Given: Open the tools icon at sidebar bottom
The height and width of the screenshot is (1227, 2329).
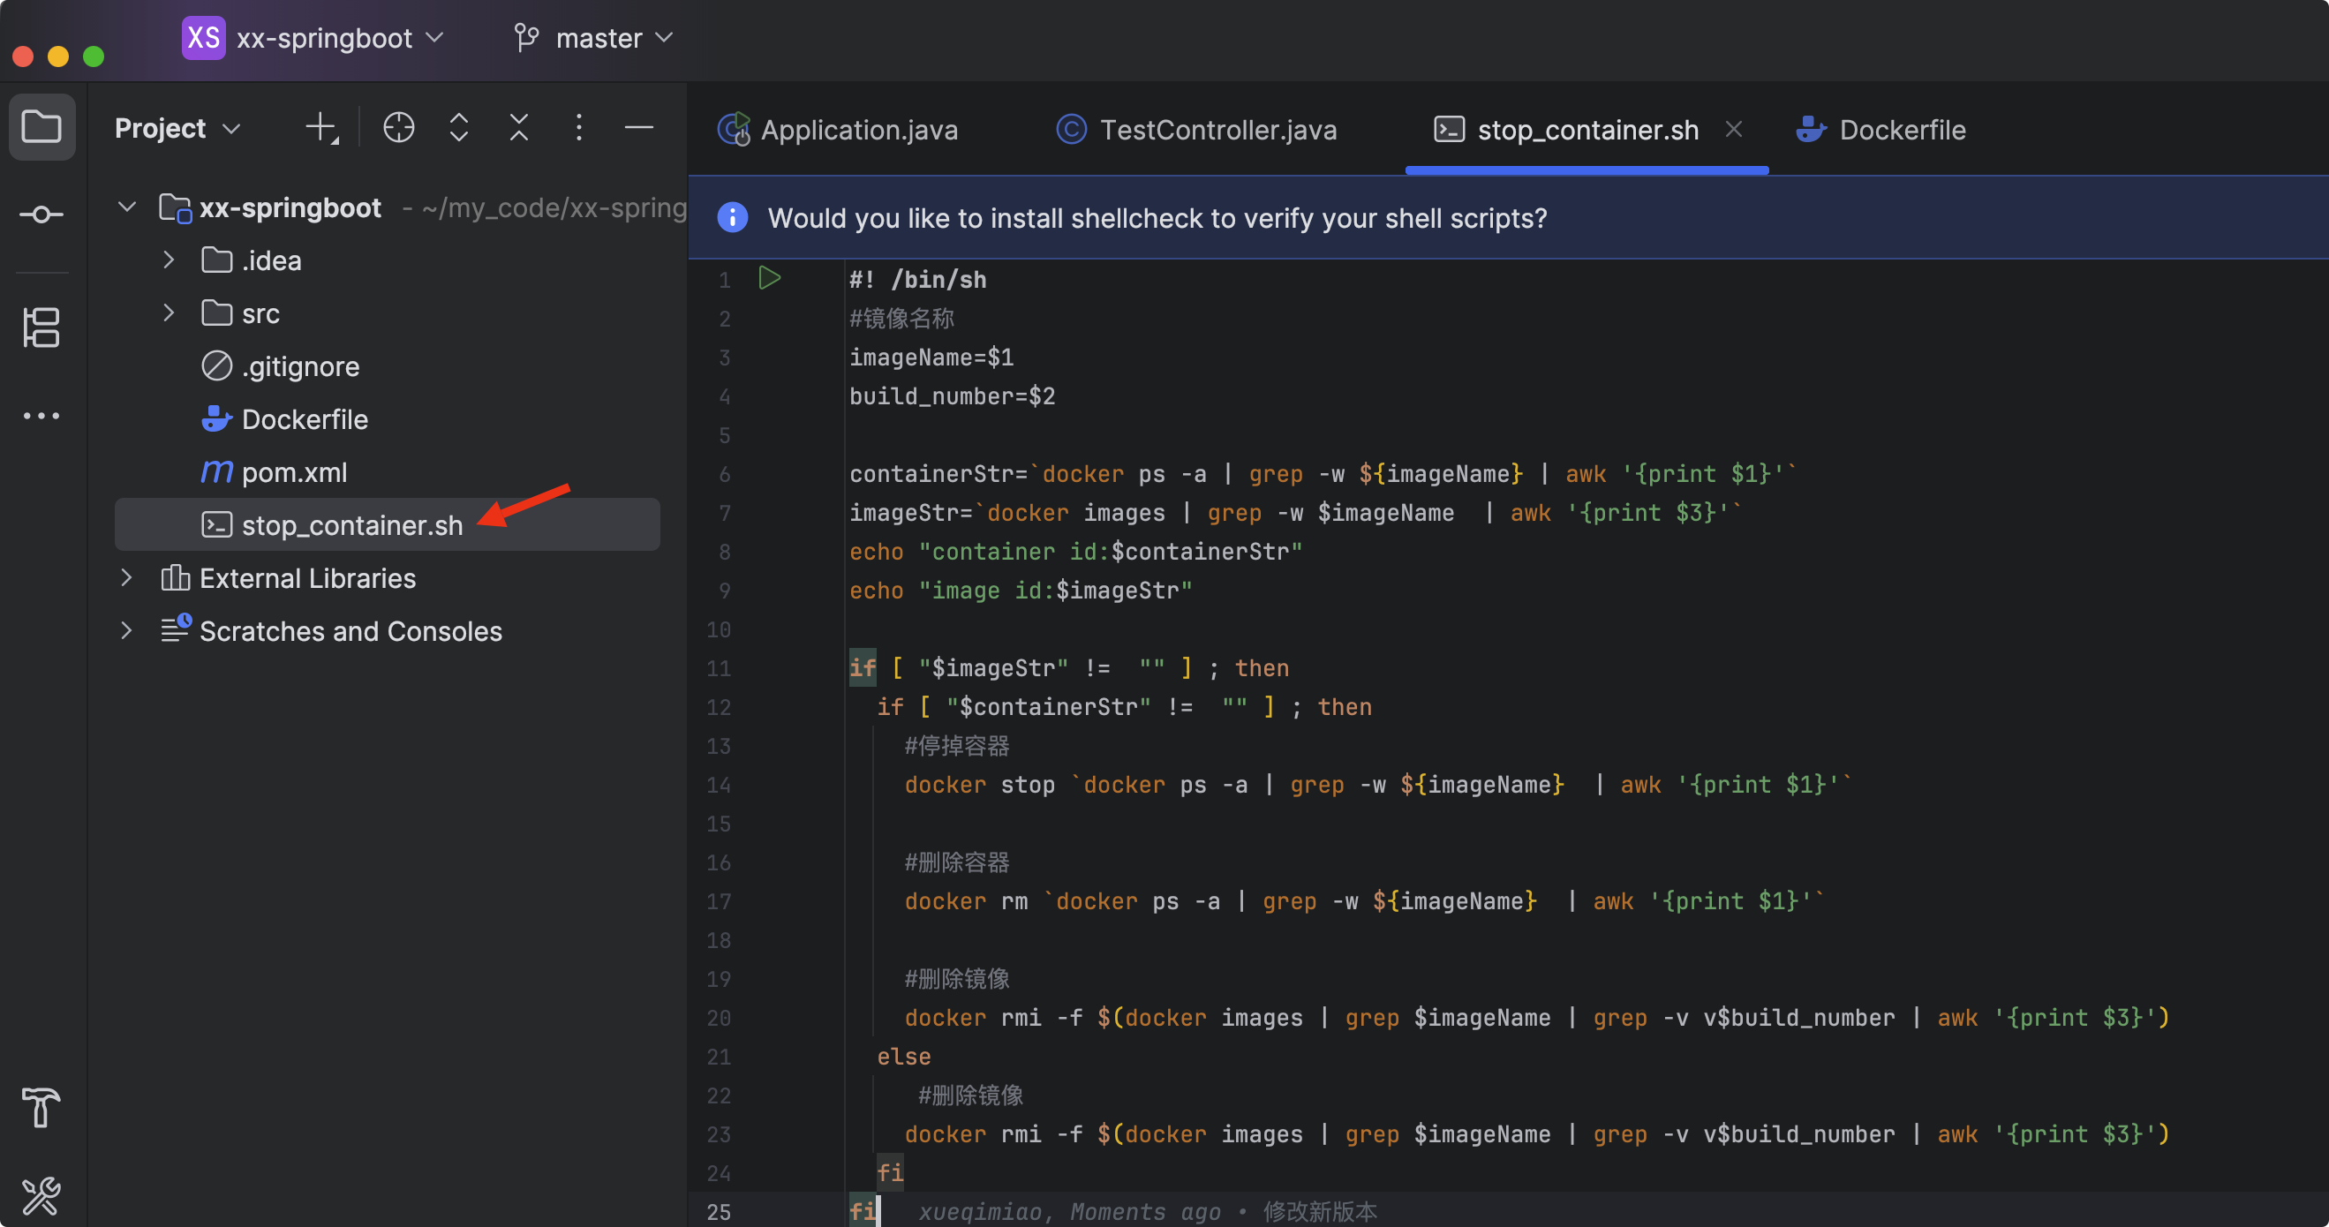Looking at the screenshot, I should (x=41, y=1195).
